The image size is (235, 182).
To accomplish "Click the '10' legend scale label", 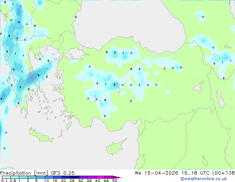I will click(x=46, y=181).
